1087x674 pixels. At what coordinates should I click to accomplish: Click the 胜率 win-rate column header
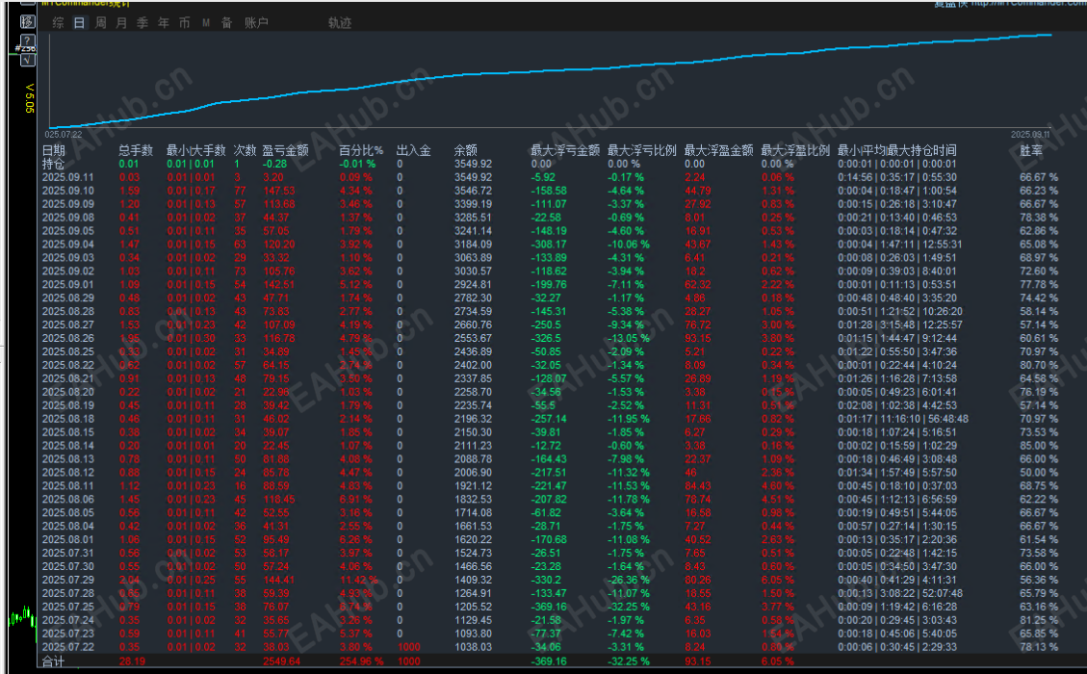pyautogui.click(x=1031, y=150)
